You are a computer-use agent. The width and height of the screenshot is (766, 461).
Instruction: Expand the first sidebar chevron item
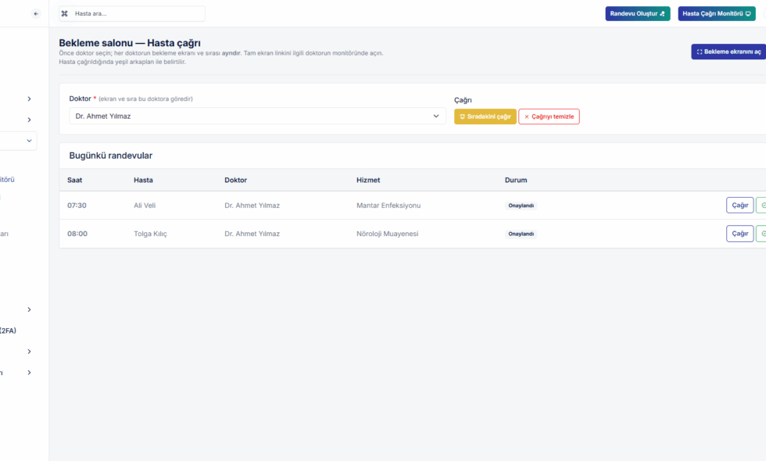29,98
